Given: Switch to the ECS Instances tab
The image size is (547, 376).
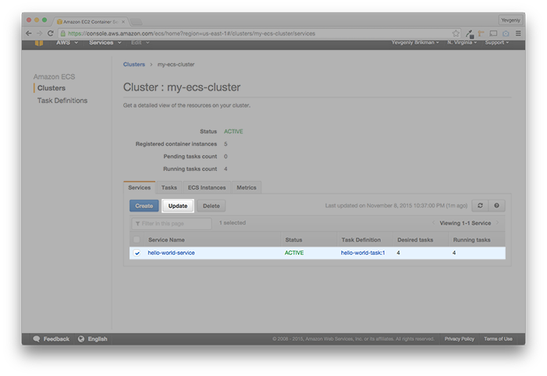Looking at the screenshot, I should point(207,187).
